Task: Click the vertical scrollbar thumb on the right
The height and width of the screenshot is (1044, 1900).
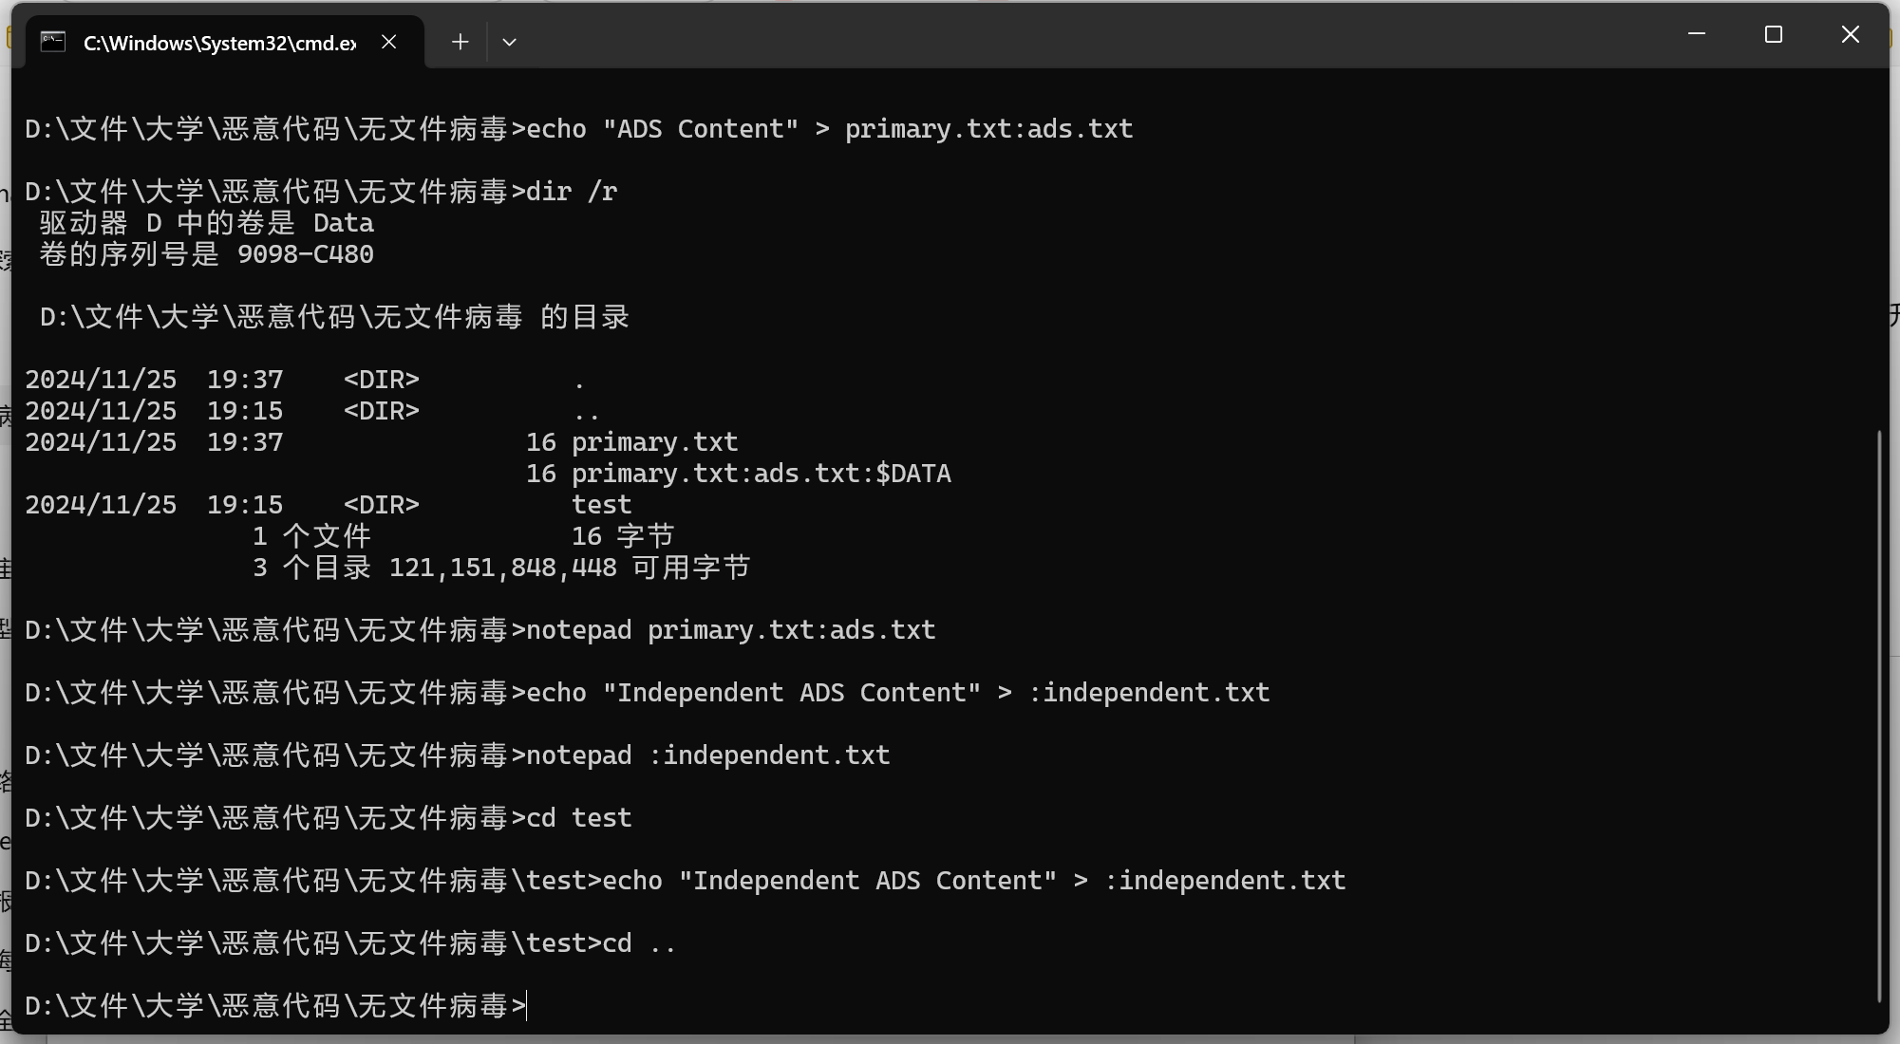Action: click(1879, 717)
